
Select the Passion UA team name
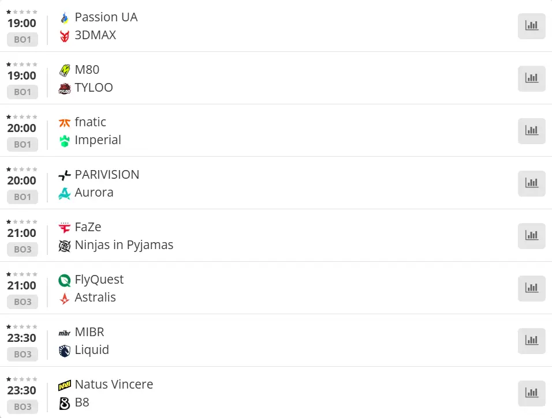coord(106,17)
